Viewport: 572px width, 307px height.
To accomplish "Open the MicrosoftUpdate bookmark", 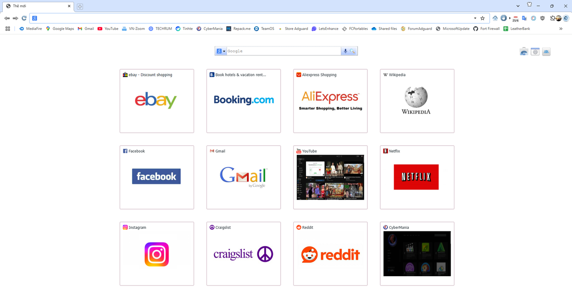I will tap(452, 29).
